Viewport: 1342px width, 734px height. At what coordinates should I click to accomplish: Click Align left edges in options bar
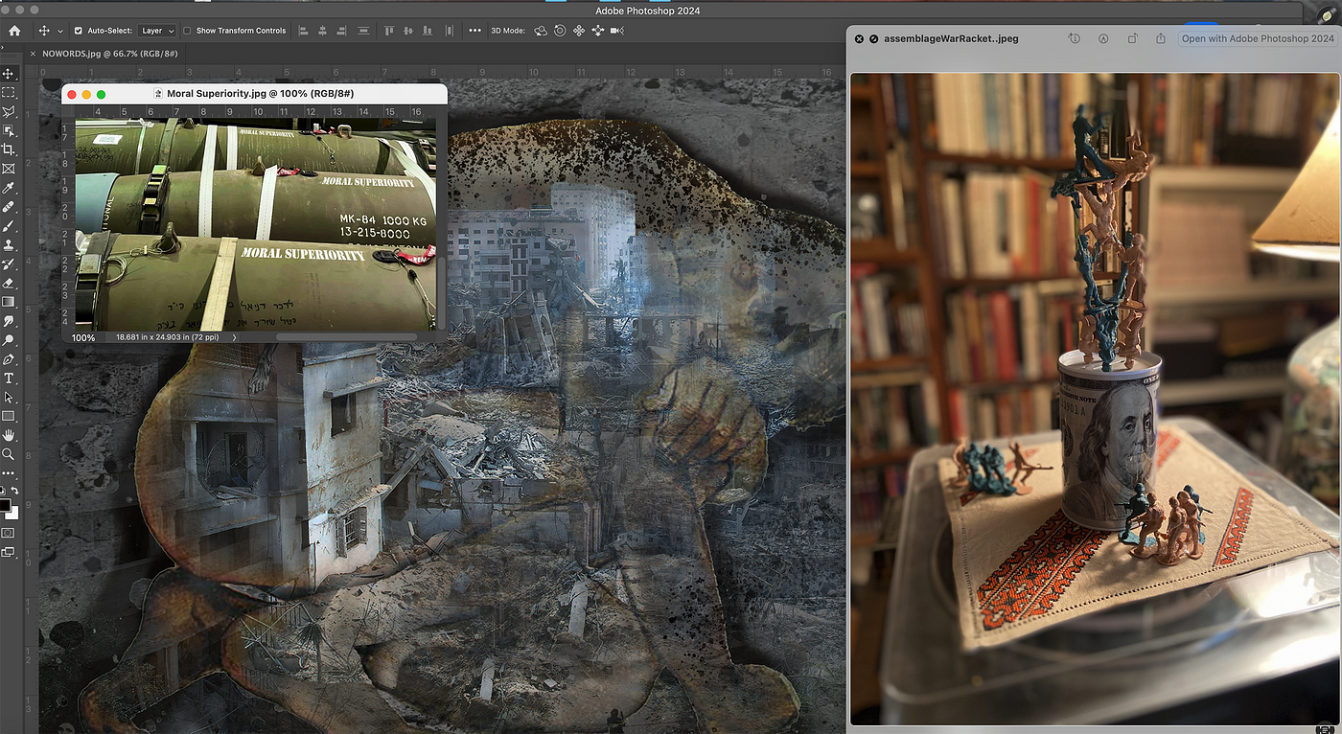pyautogui.click(x=303, y=31)
